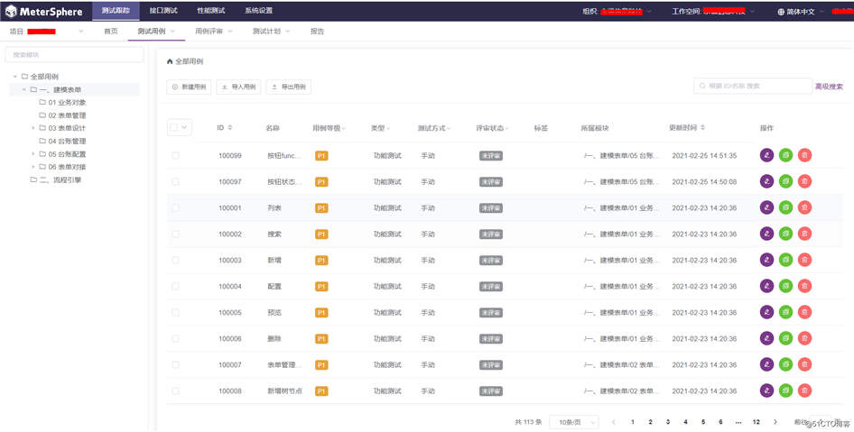Go to page 12 in pagination
The width and height of the screenshot is (854, 432).
pyautogui.click(x=756, y=422)
